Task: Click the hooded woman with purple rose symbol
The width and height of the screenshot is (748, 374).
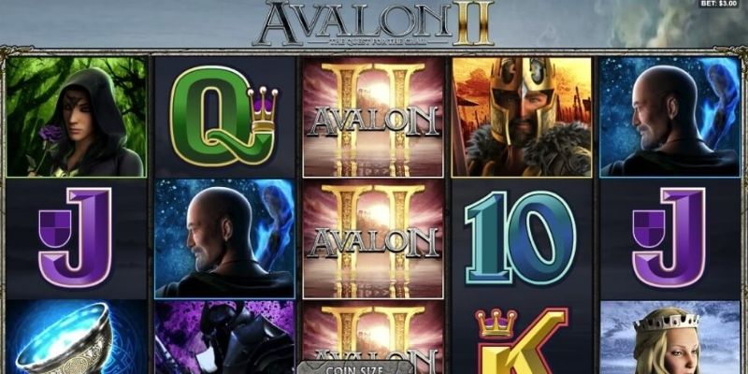Action: [77, 118]
